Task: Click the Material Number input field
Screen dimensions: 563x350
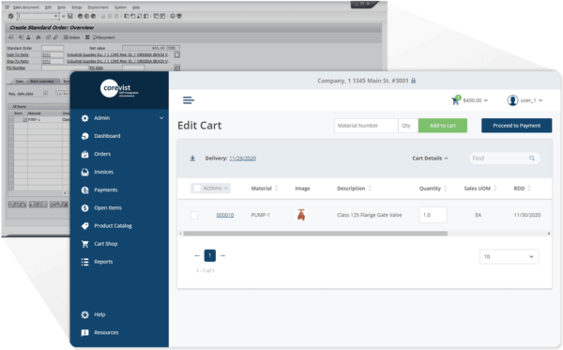Action: pyautogui.click(x=366, y=126)
